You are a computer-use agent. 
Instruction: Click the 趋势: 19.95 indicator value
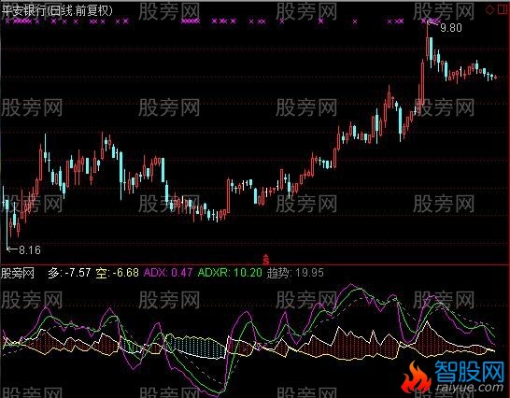pos(295,273)
